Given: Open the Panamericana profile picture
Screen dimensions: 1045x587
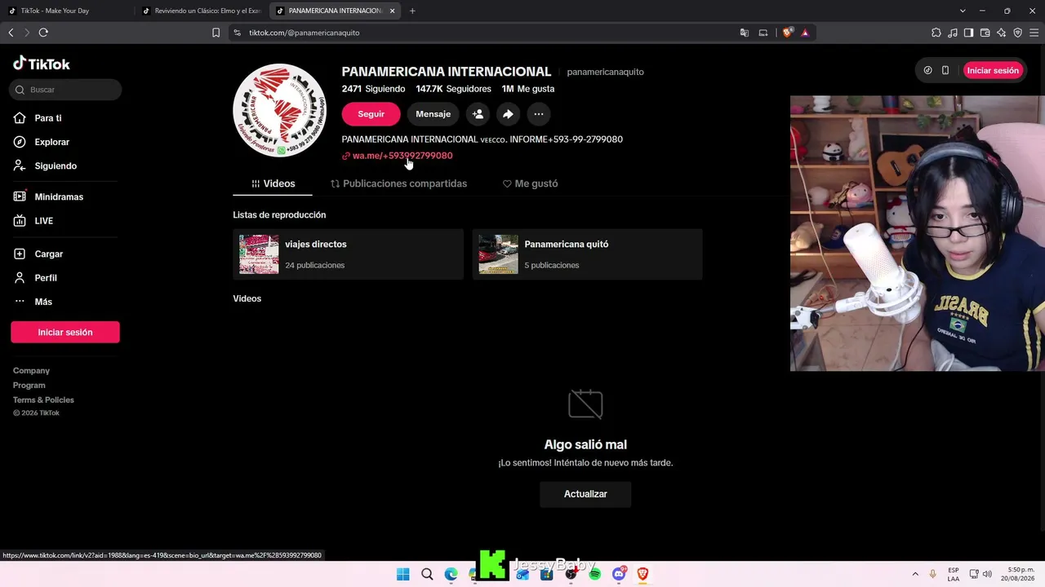Looking at the screenshot, I should [x=279, y=110].
